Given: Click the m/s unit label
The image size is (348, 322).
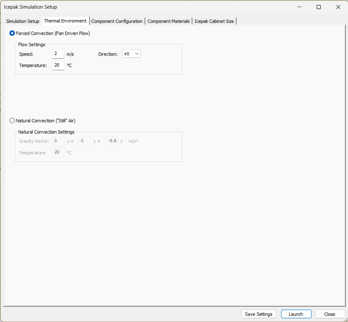Looking at the screenshot, I should (70, 54).
